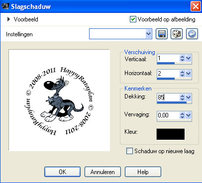The height and width of the screenshot is (183, 202).
Task: Save the current preset with the floppy disk icon
Action: coord(162,34)
